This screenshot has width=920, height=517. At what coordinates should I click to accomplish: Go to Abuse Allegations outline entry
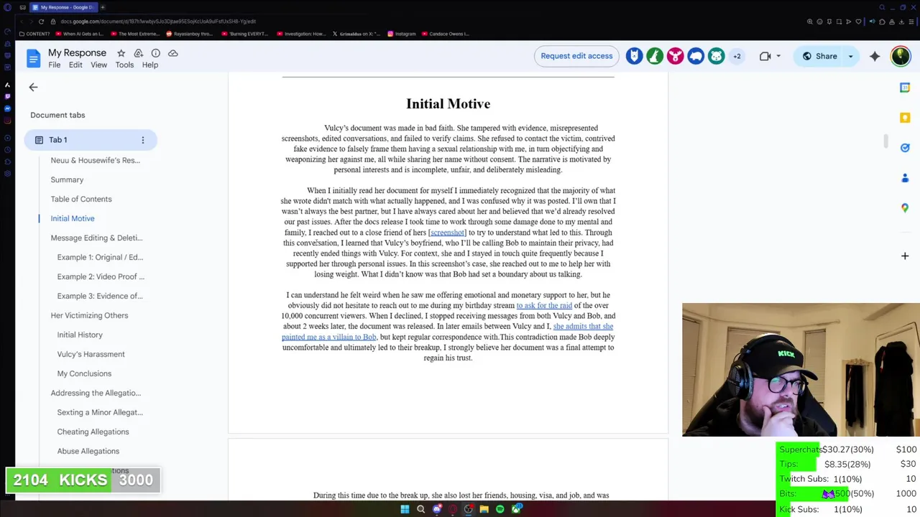(x=88, y=451)
